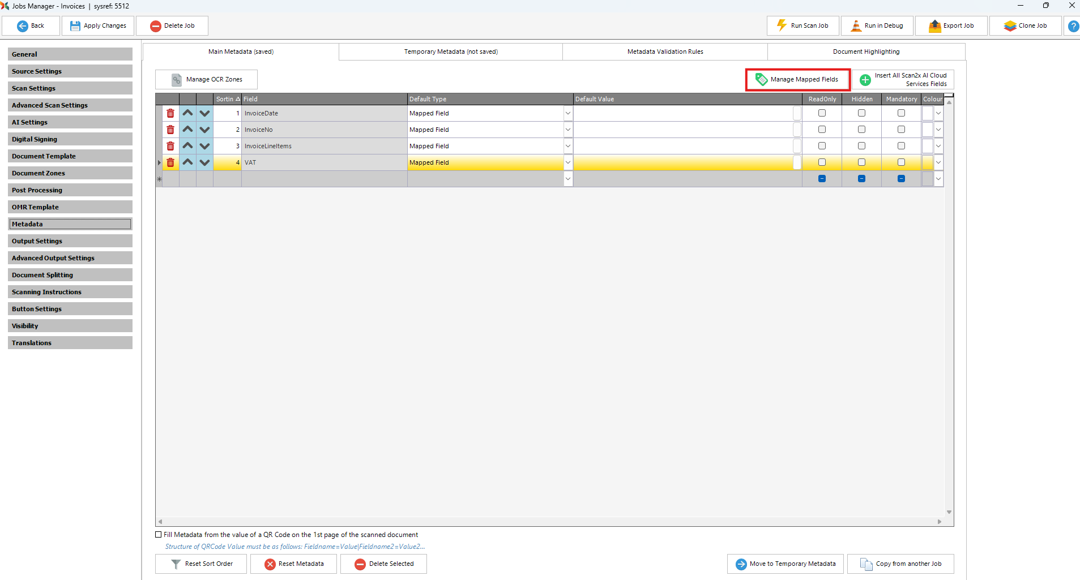This screenshot has width=1080, height=580.
Task: Click Insert All Scan2x AI Cloud Services Fields
Action: coord(903,80)
